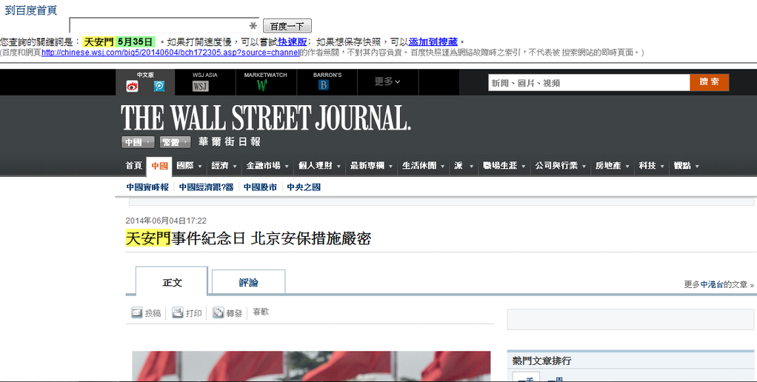Click the 喜歡 like text
757x382 pixels.
pos(261,312)
